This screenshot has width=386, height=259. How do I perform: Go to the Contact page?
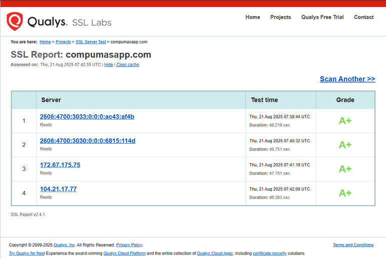pyautogui.click(x=363, y=17)
